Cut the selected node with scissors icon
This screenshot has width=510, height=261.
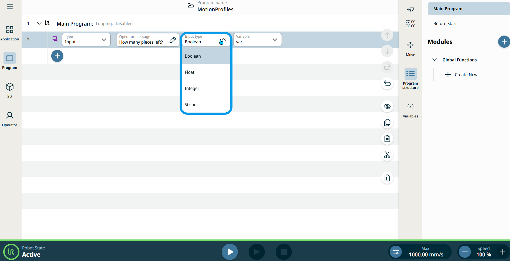(387, 155)
